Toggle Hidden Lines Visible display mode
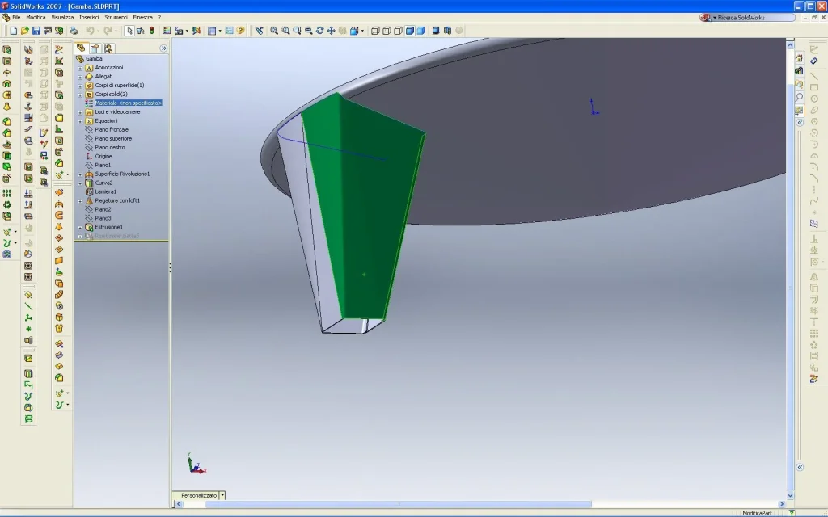The image size is (828, 517). tap(387, 31)
